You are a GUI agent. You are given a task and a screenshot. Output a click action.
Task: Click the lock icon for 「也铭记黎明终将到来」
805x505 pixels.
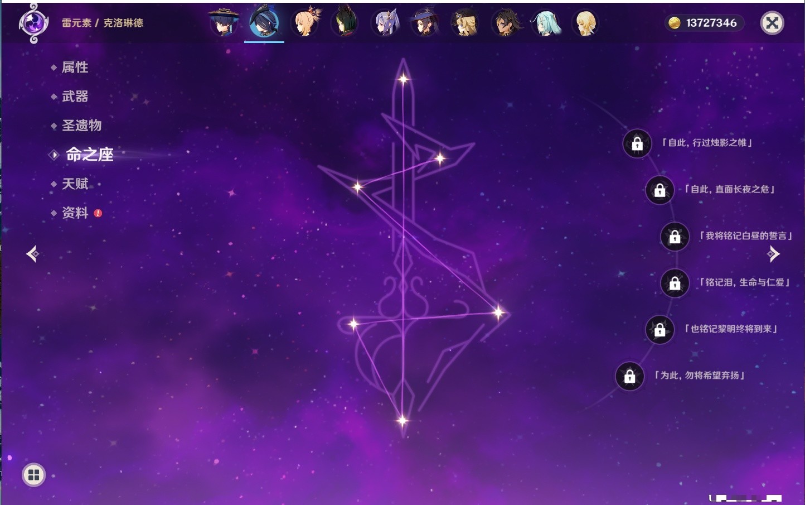659,330
